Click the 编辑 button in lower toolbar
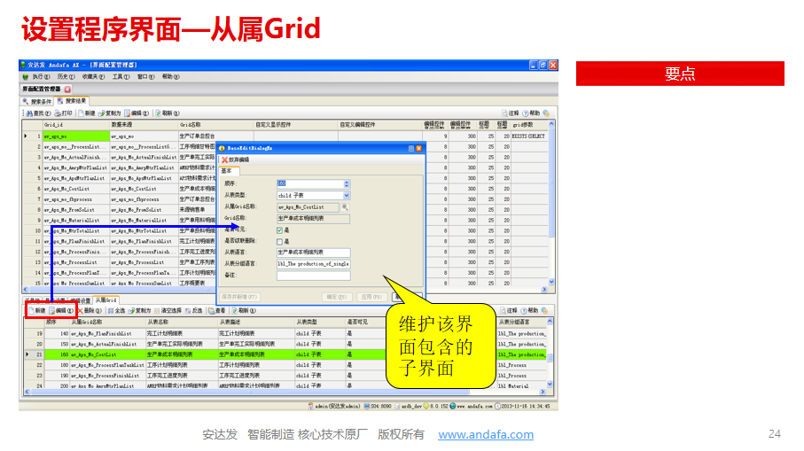The image size is (804, 451). point(59,311)
